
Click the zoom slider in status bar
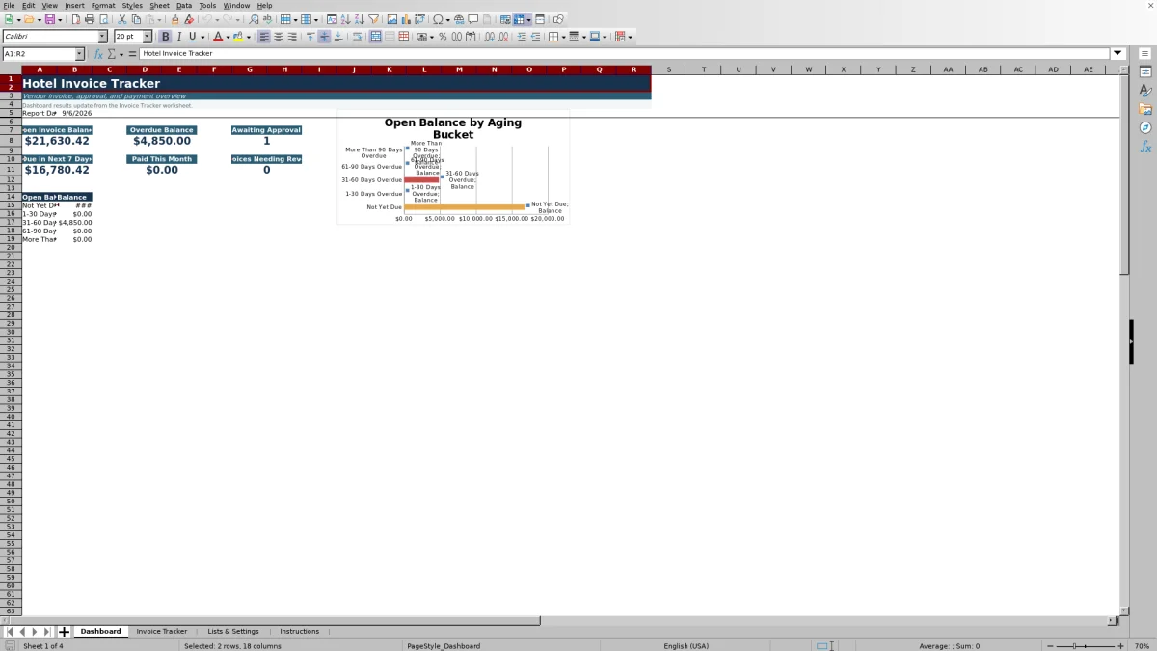1085,646
